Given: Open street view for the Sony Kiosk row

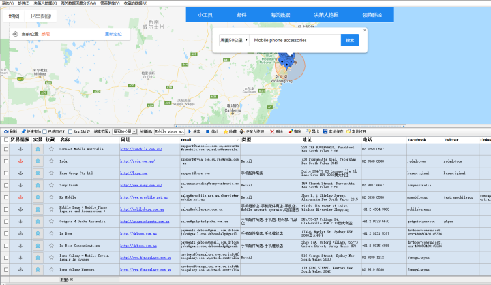Looking at the screenshot, I should pos(38,185).
